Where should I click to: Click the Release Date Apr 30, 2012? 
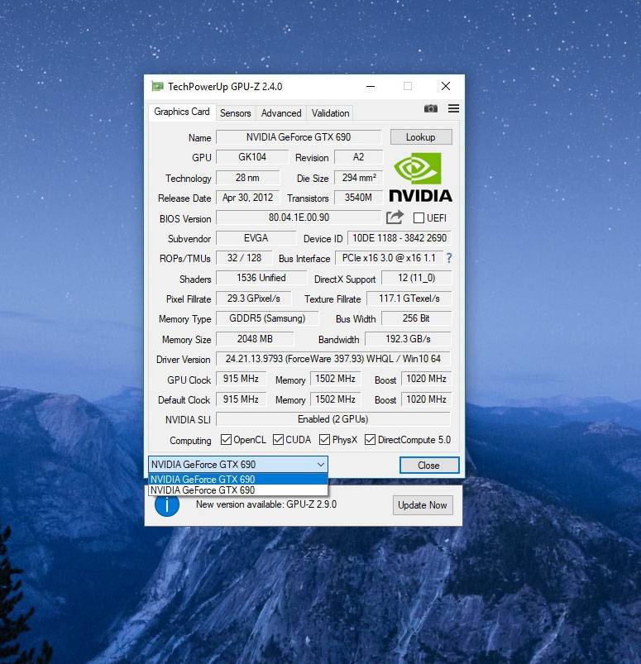point(248,198)
